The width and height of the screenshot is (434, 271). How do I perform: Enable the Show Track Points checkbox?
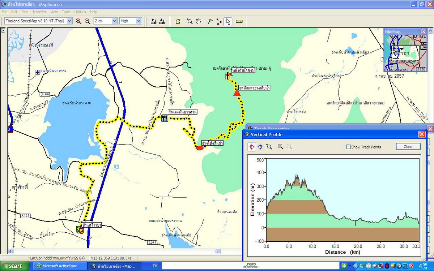[348, 147]
